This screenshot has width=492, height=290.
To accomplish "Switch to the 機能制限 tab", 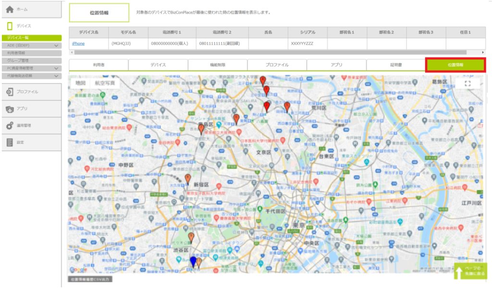I will pyautogui.click(x=217, y=65).
